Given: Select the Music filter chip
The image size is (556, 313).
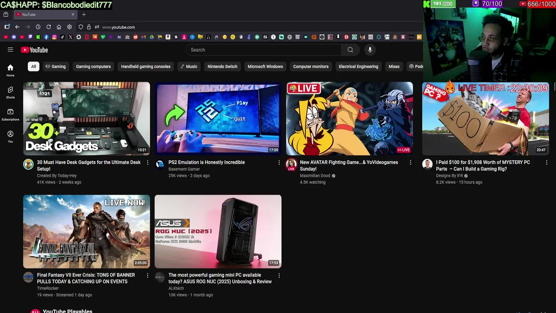Looking at the screenshot, I should (x=189, y=67).
